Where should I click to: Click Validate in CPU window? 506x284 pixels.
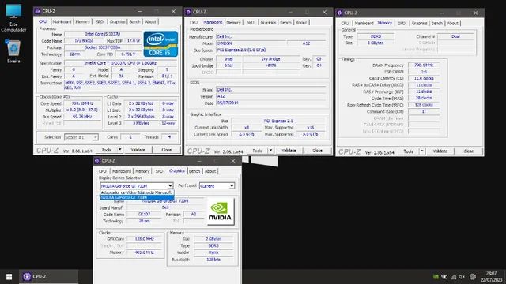click(138, 150)
